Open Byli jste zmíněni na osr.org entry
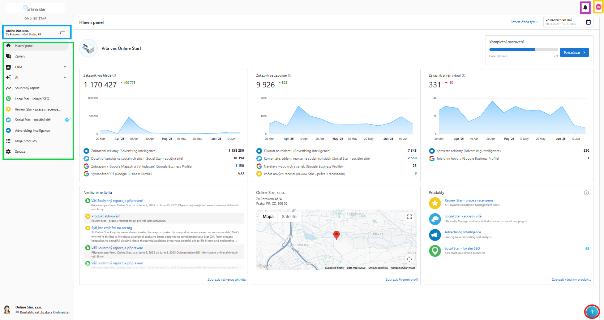Viewport: 604px width, 320px height. [x=112, y=228]
